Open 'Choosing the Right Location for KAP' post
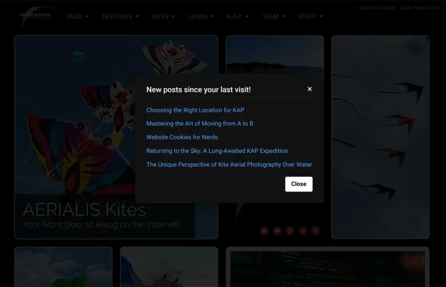The height and width of the screenshot is (287, 446). [x=195, y=110]
